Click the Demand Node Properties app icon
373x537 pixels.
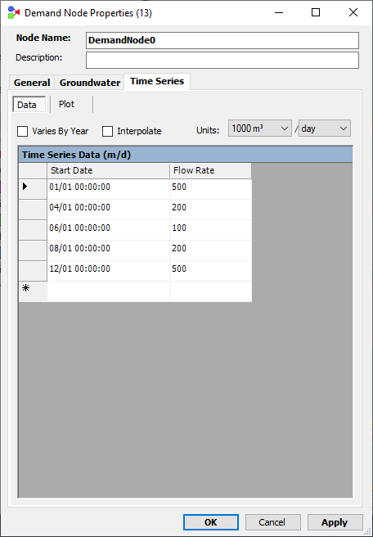[13, 12]
